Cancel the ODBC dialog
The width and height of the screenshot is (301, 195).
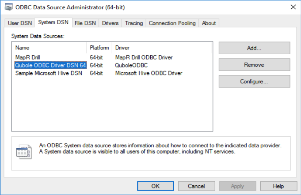click(x=196, y=186)
